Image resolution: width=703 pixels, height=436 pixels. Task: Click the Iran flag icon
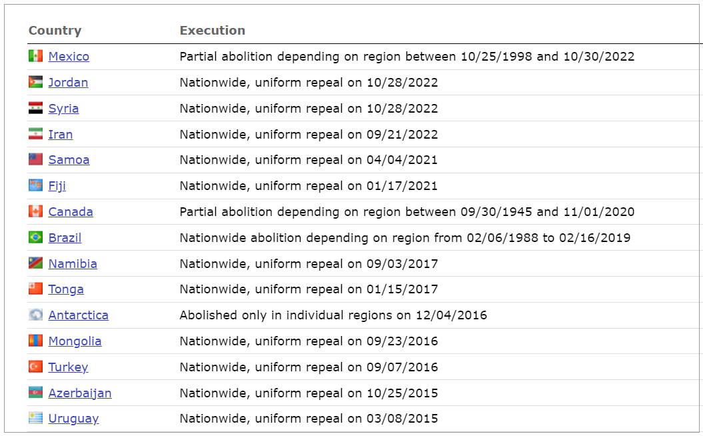tap(35, 134)
